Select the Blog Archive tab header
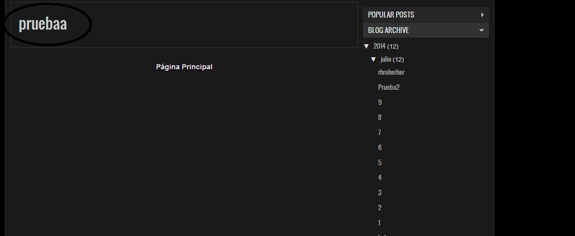Image resolution: width=575 pixels, height=236 pixels. tap(388, 31)
